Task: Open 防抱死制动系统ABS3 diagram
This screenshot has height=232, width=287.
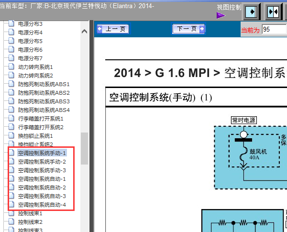Action: (x=44, y=101)
